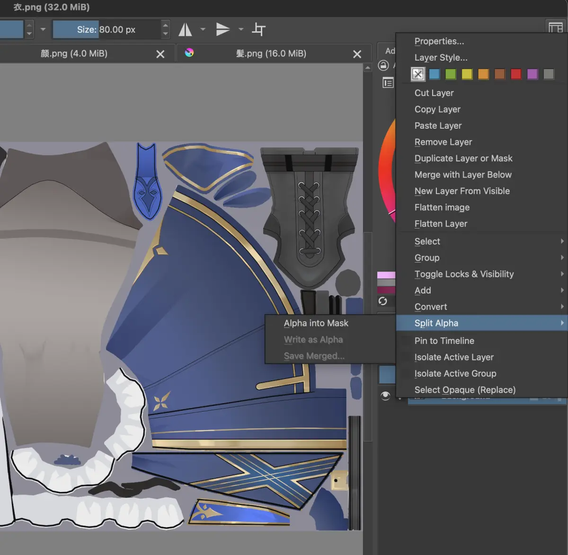Click the lock docker icon
This screenshot has height=555, width=568.
pyautogui.click(x=383, y=65)
